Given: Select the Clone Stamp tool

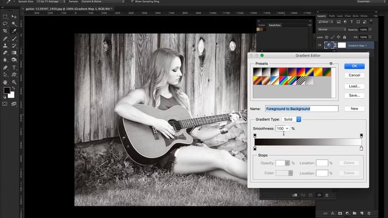Looking at the screenshot, I should [5, 46].
